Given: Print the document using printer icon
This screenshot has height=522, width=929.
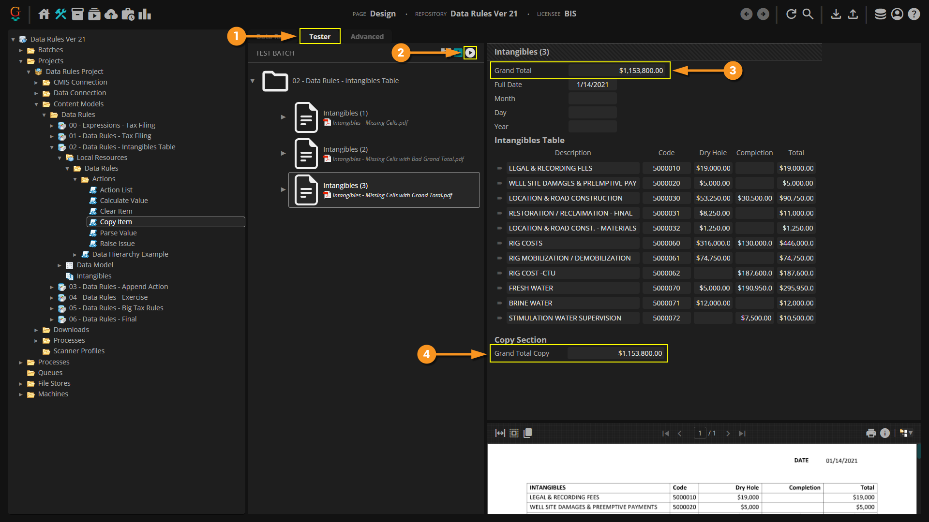Looking at the screenshot, I should [x=871, y=433].
